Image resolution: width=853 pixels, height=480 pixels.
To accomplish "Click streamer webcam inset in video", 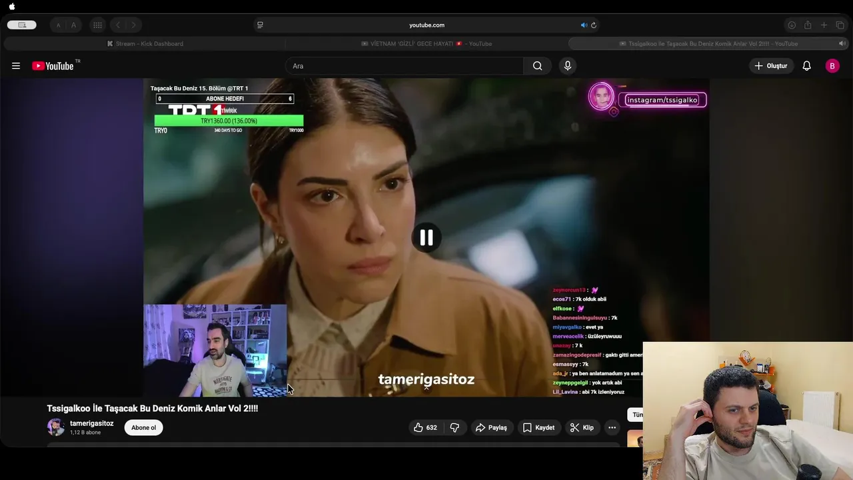I will pos(215,351).
